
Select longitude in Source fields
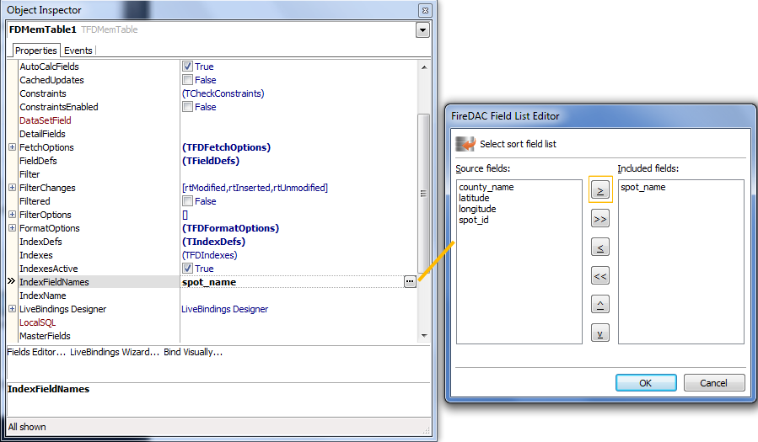click(477, 209)
